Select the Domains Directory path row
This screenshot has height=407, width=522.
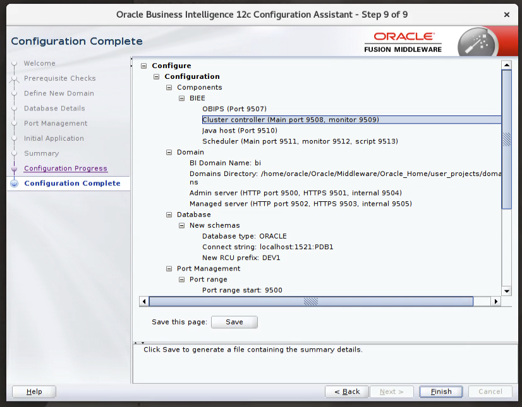click(x=345, y=178)
